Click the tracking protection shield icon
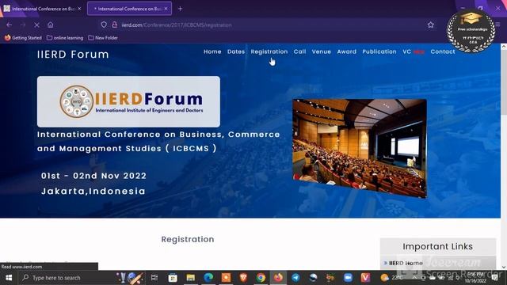 104,25
